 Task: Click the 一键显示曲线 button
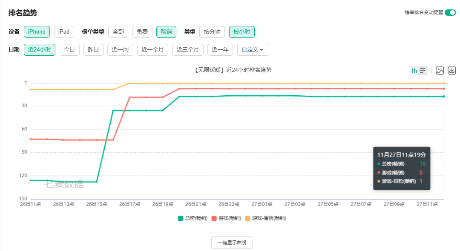click(232, 242)
